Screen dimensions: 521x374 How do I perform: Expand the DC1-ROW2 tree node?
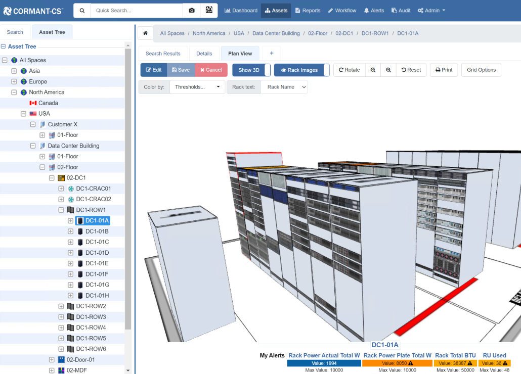(61, 306)
